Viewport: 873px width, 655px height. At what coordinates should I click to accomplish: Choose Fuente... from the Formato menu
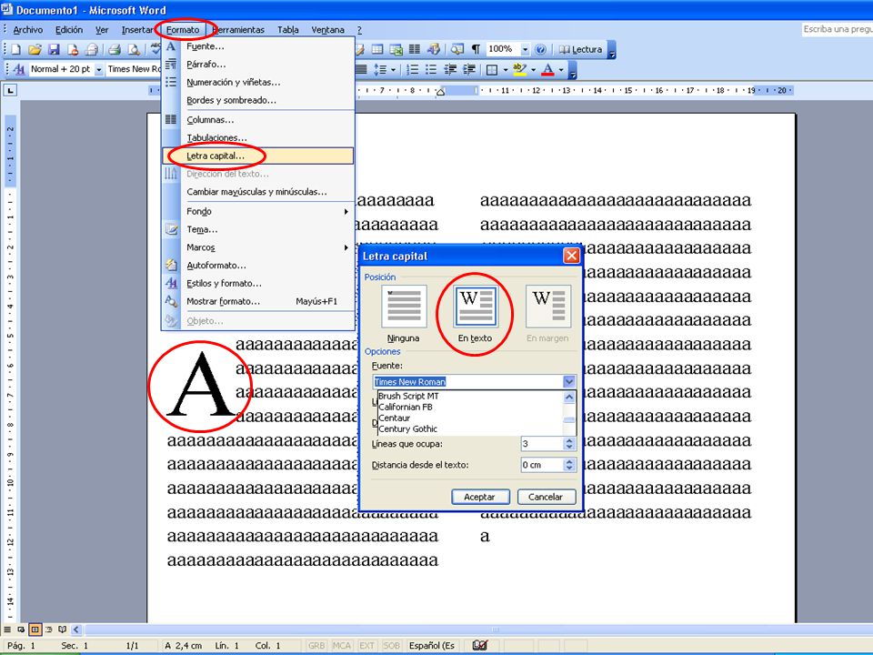[258, 46]
